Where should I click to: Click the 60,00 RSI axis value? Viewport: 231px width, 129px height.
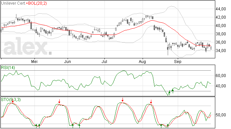click(x=221, y=76)
